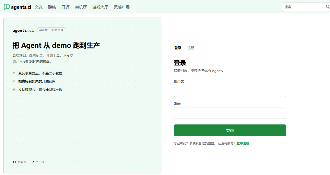Go to the 开源 section
This screenshot has width=330, height=175.
point(65,7)
